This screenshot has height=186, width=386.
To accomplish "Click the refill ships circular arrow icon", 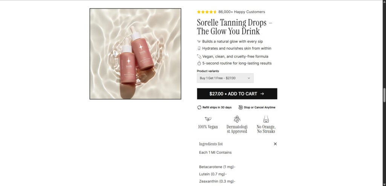I will click(x=199, y=107).
